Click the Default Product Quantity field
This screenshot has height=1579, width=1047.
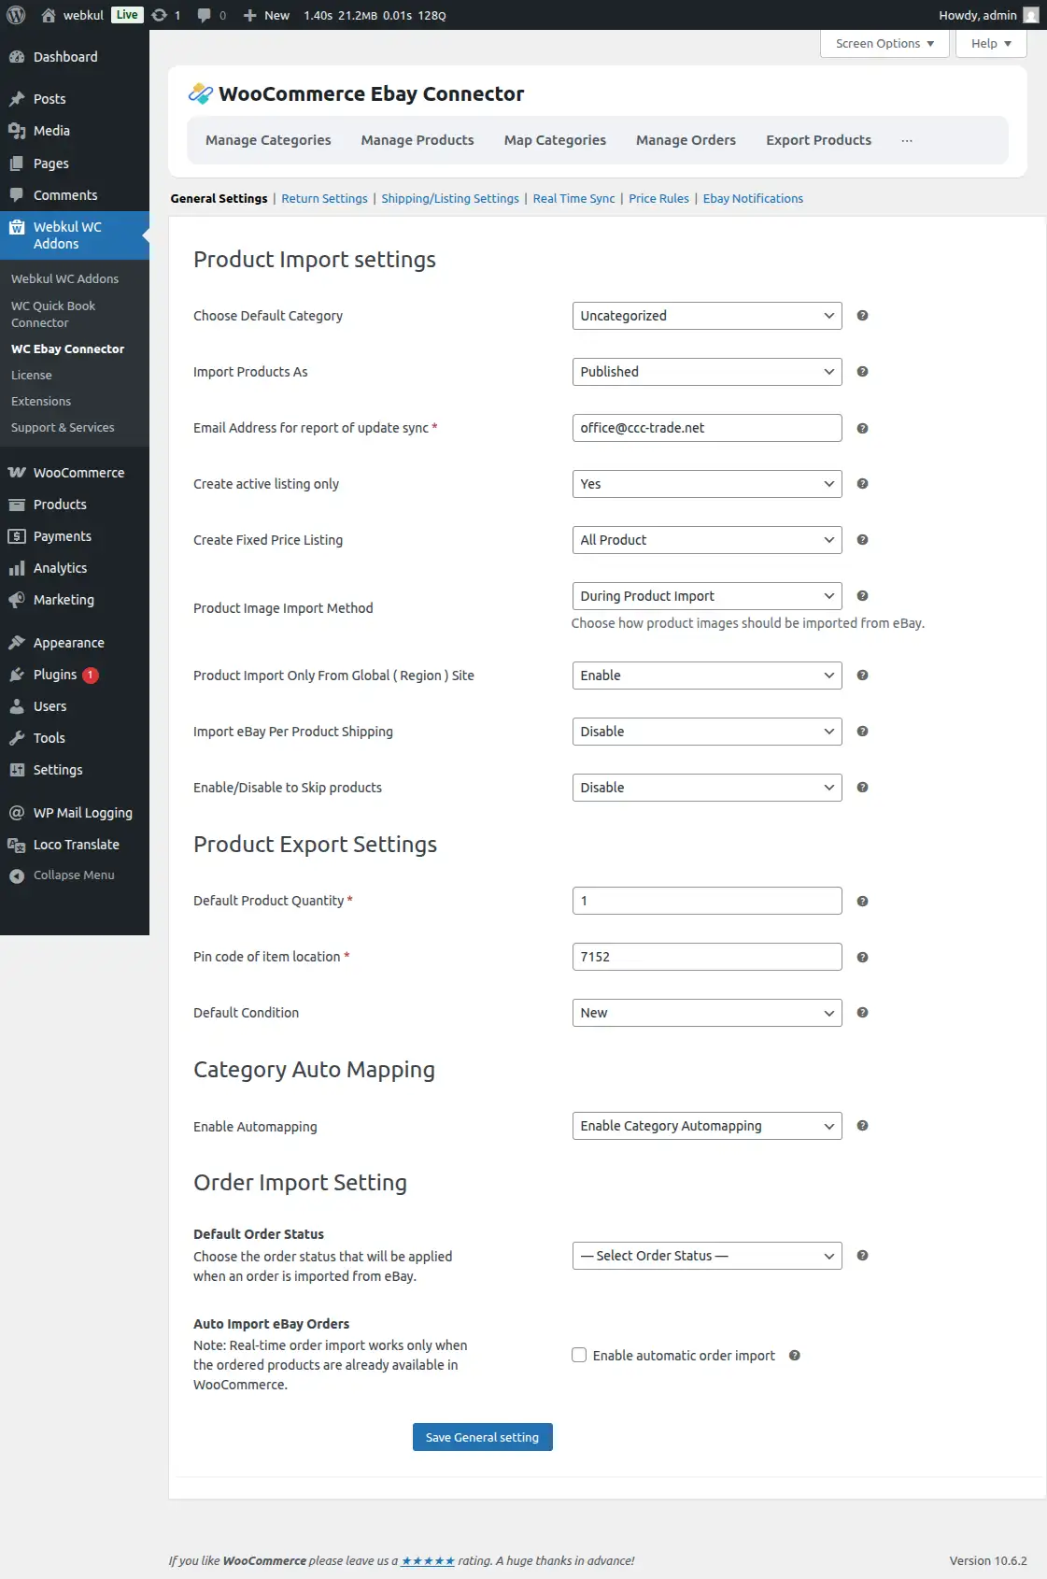pos(707,901)
